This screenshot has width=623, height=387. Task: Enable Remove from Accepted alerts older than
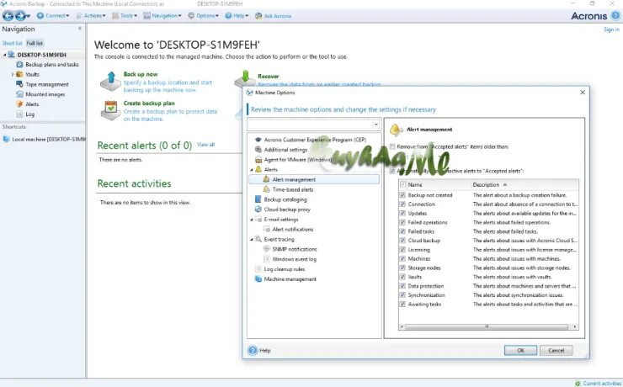(x=392, y=146)
